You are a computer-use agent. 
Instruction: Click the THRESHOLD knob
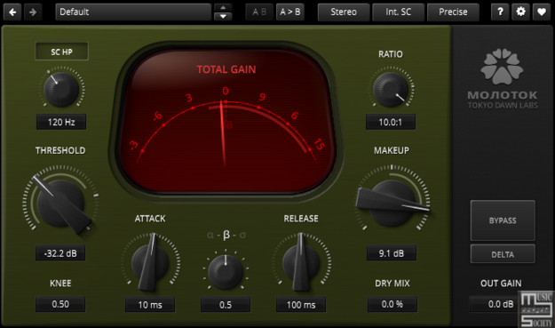tap(61, 204)
